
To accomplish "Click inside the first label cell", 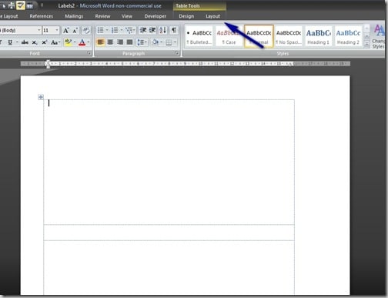I will coord(169,162).
